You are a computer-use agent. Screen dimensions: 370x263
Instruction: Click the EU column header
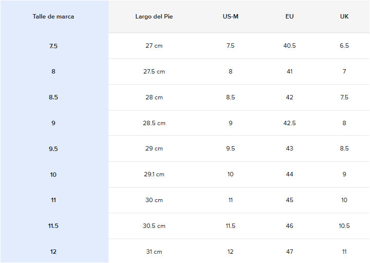click(x=290, y=17)
